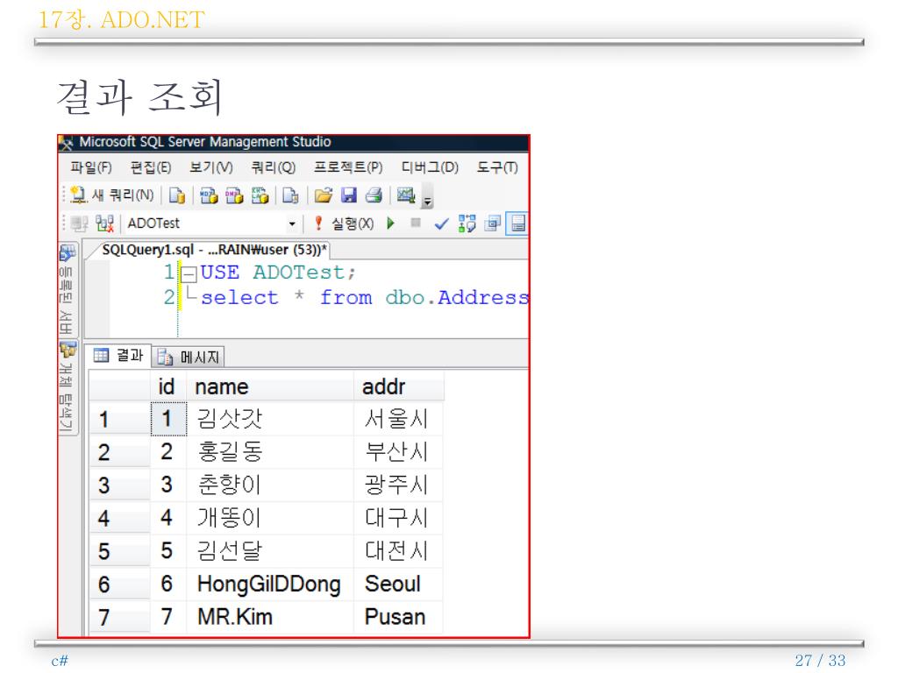Open the ADOTest database dropdown
The width and height of the screenshot is (898, 673).
pyautogui.click(x=292, y=223)
